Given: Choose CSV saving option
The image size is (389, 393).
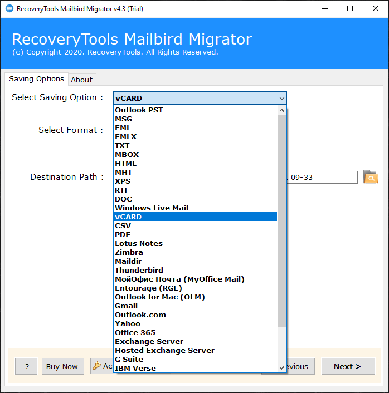Looking at the screenshot, I should 195,225.
